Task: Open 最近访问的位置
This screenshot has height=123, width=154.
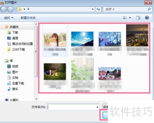Action: (22, 44)
